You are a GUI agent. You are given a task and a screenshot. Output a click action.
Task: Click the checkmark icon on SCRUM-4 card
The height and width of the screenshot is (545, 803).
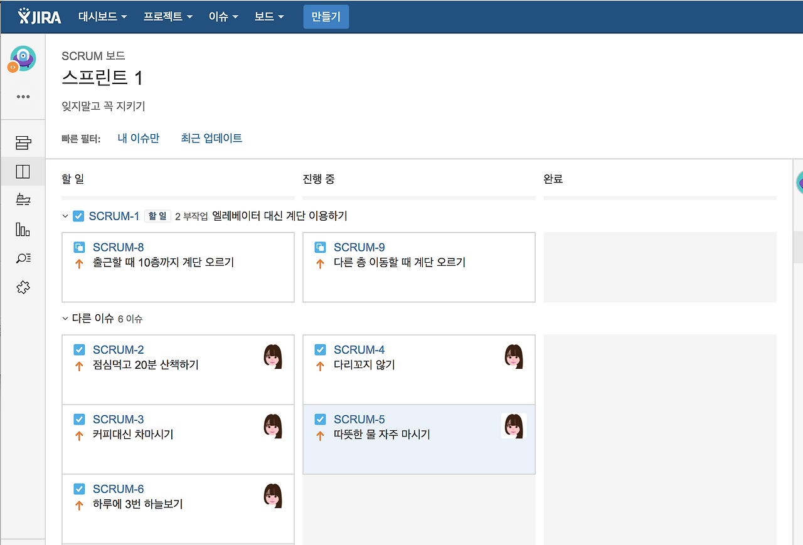click(x=320, y=349)
